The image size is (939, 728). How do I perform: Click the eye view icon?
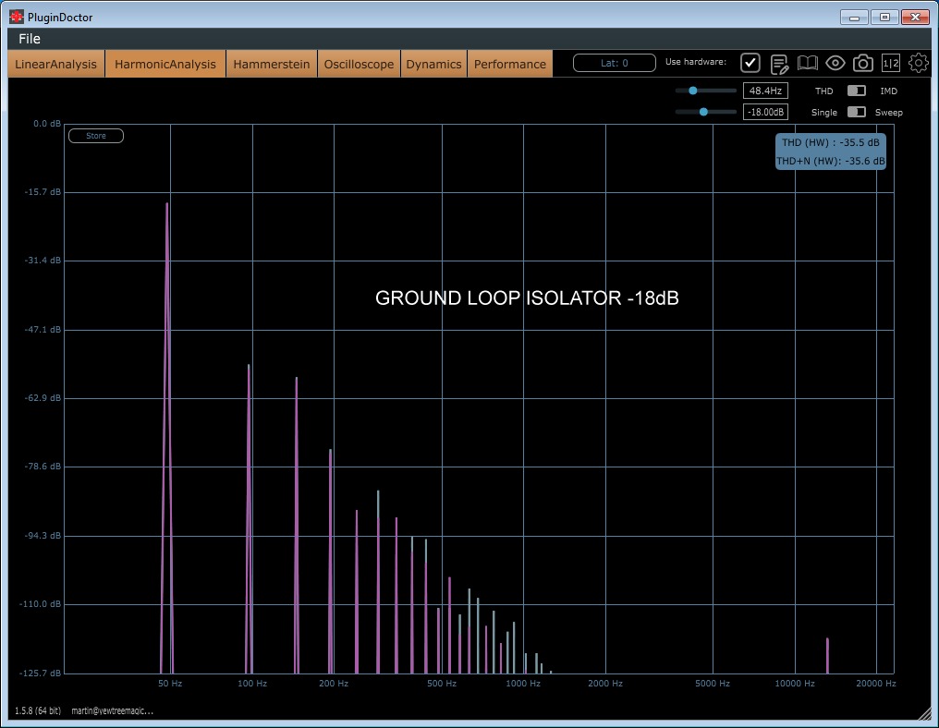835,63
